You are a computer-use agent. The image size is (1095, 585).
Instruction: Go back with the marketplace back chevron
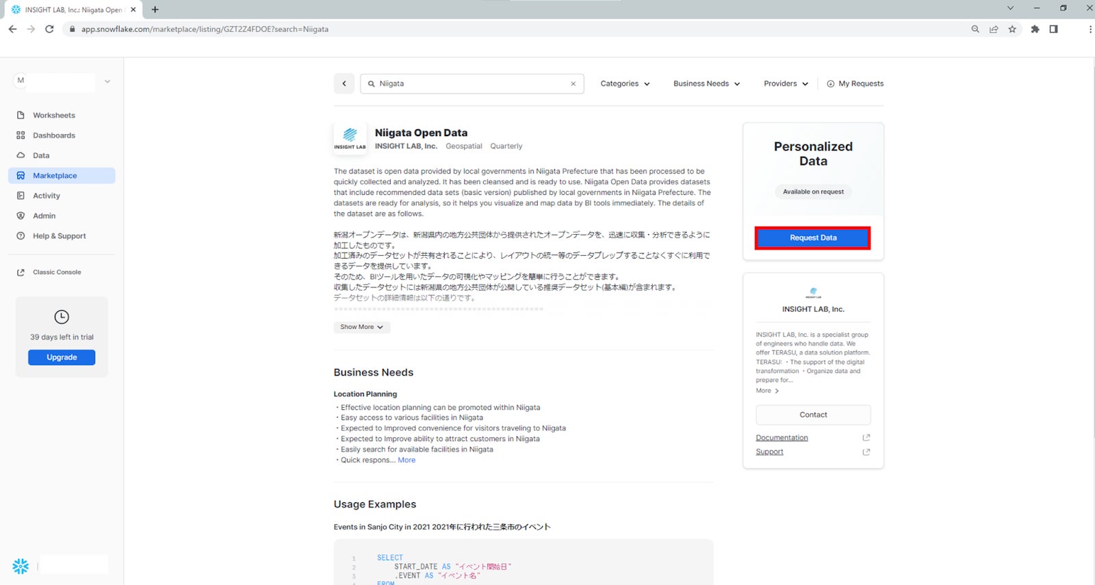point(344,83)
